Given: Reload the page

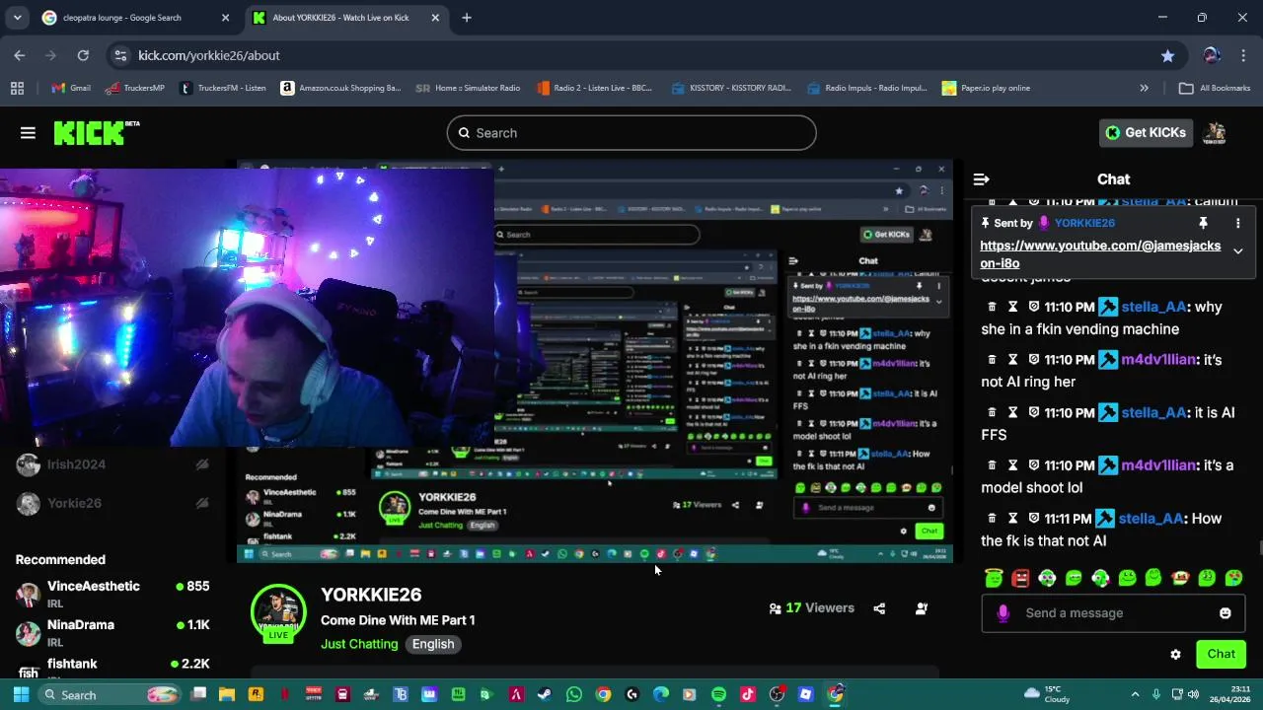Looking at the screenshot, I should click(x=83, y=55).
